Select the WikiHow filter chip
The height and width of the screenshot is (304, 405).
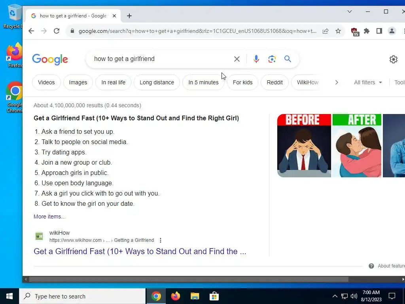[307, 82]
